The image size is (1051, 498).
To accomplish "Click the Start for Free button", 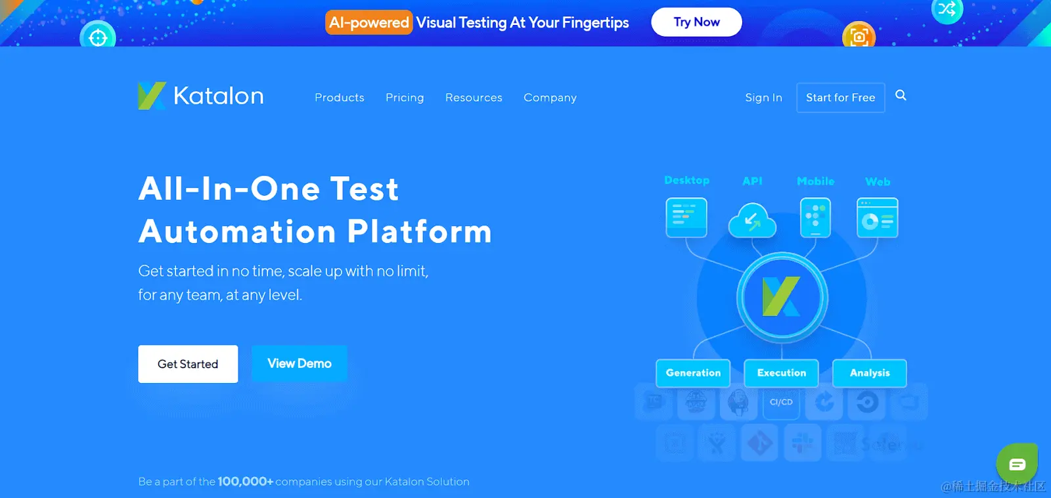I will coord(841,97).
